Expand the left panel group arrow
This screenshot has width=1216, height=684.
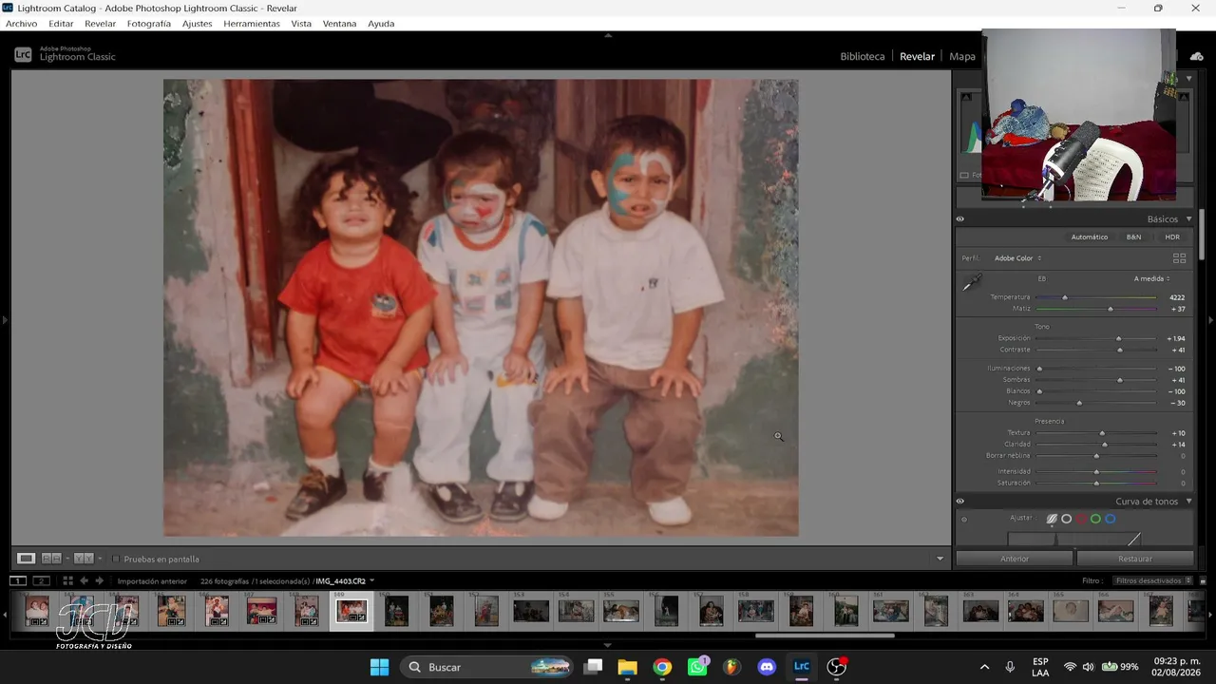(5, 320)
